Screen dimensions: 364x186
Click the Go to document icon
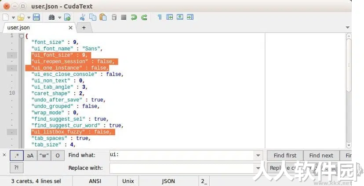coord(67,17)
